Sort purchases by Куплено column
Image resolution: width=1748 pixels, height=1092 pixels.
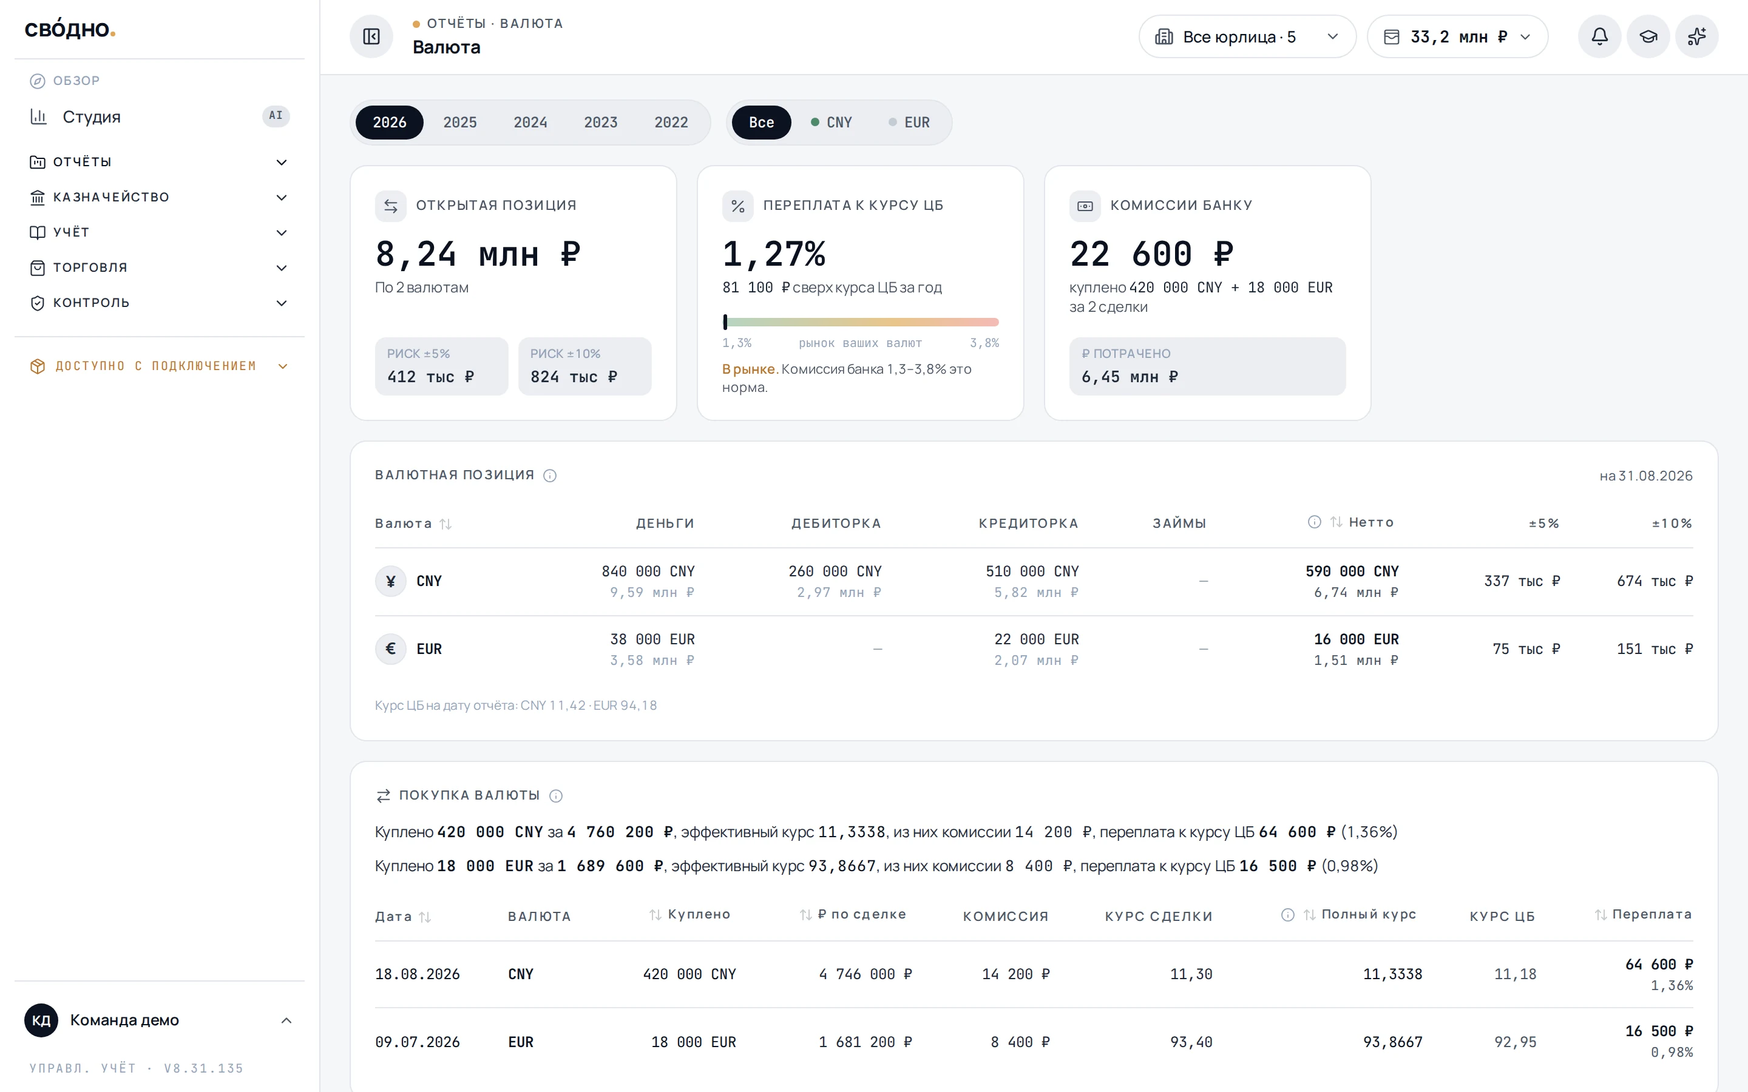tap(655, 915)
